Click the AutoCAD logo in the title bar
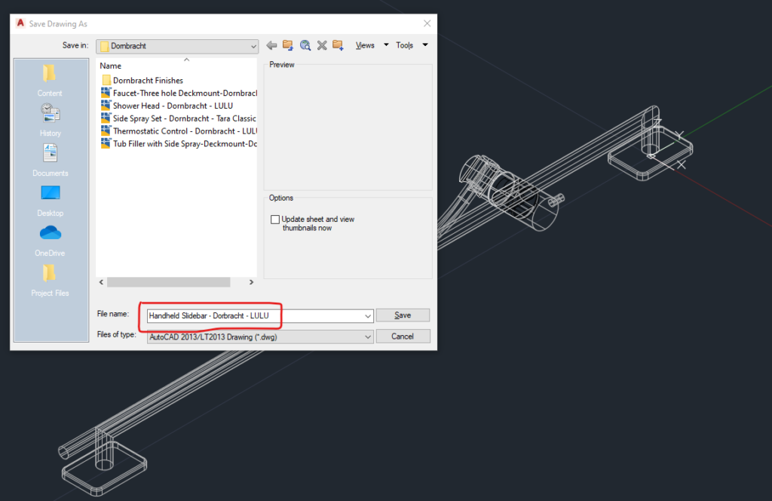Screen dimensions: 772x501 click(x=20, y=23)
